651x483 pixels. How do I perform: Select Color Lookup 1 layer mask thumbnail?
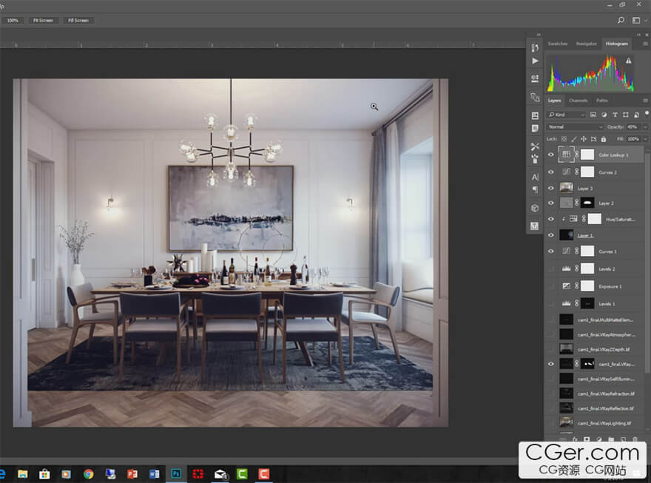pos(587,155)
